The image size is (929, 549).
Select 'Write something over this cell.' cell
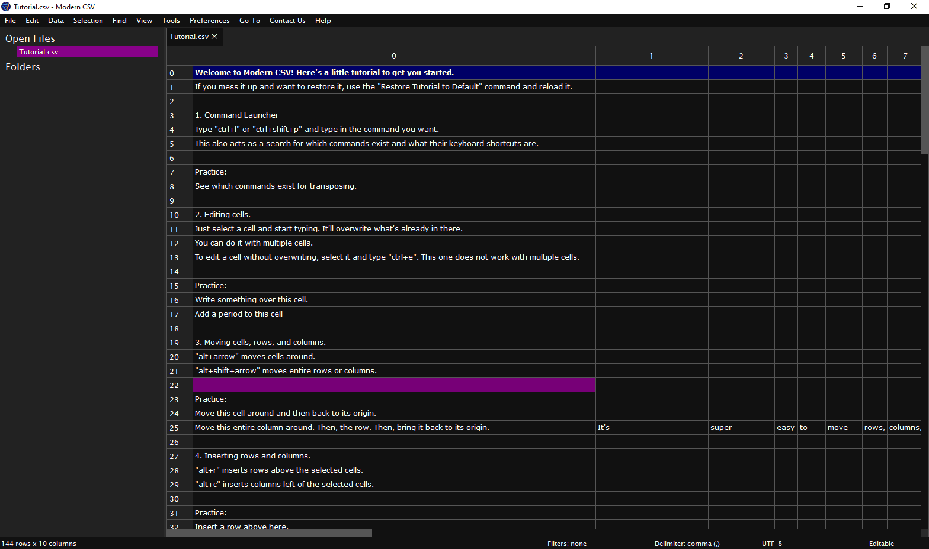click(x=394, y=300)
